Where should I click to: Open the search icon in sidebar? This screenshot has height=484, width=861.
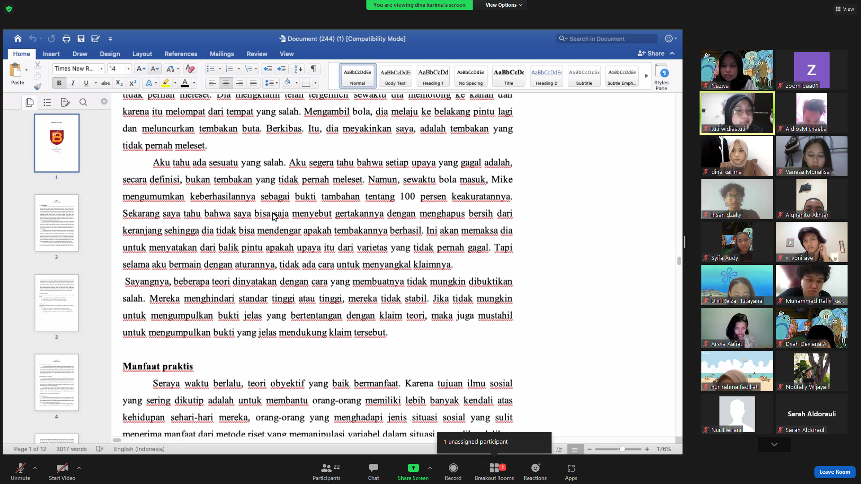click(83, 102)
